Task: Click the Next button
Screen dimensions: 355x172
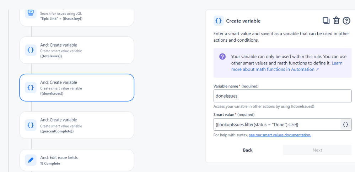Action: tap(317, 150)
